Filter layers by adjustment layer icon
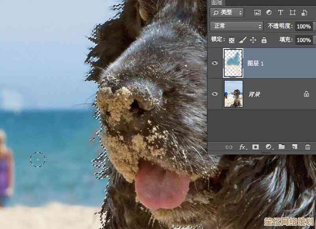316x229 pixels. pos(269,13)
